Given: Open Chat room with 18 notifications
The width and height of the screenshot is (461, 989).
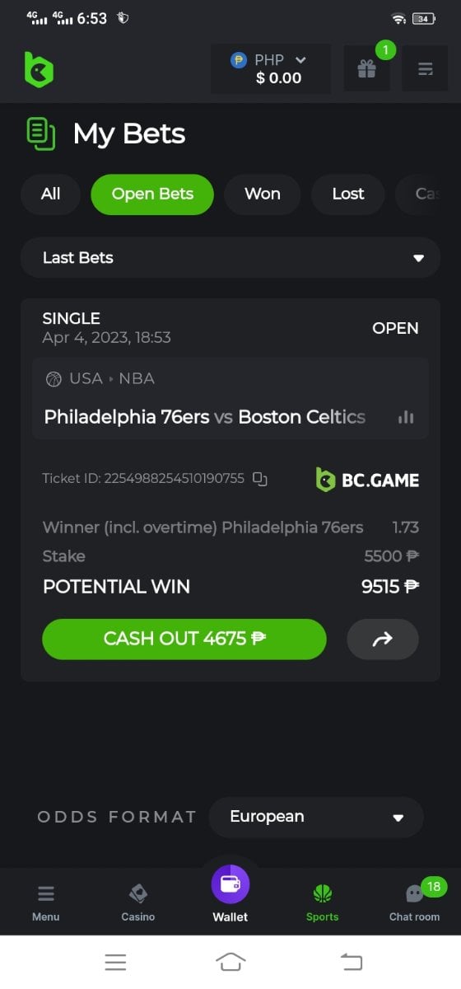Looking at the screenshot, I should point(414,902).
